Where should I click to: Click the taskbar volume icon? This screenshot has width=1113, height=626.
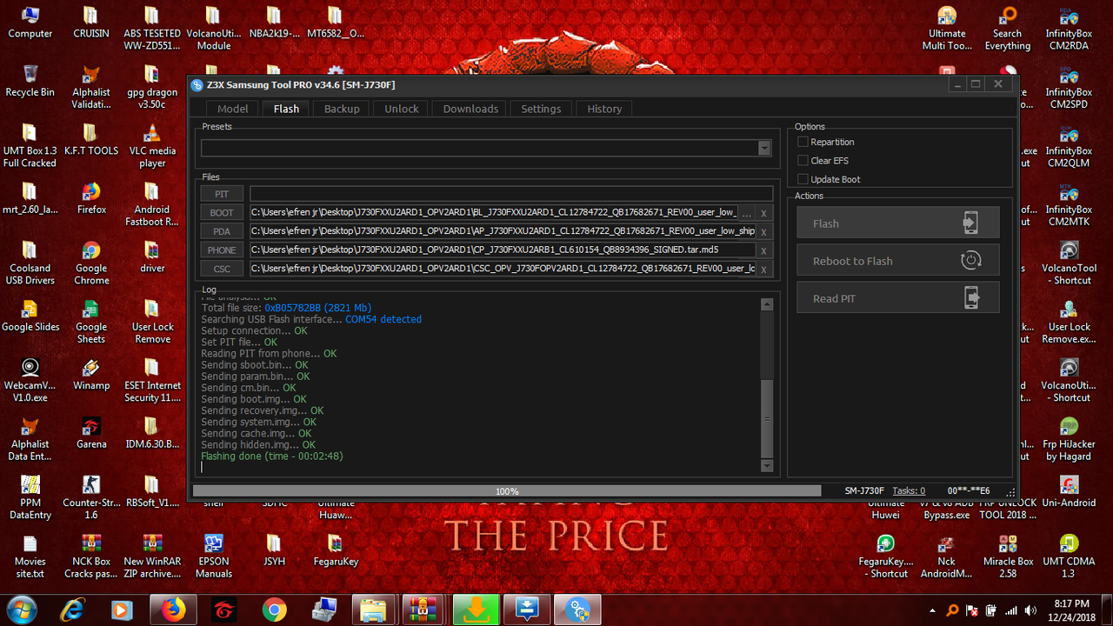coord(1029,610)
